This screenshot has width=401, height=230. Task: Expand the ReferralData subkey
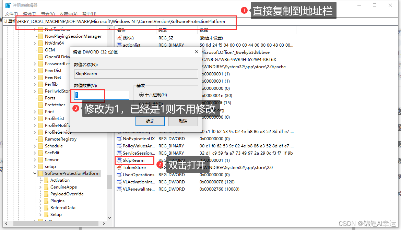click(40, 208)
